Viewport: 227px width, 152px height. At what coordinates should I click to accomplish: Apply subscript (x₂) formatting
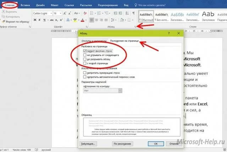(56, 20)
